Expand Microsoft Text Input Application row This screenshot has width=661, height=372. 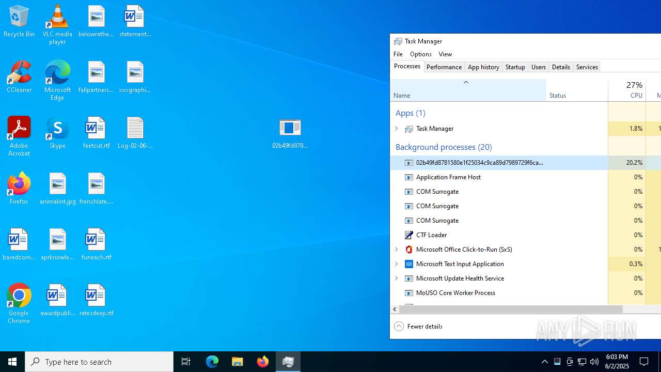(397, 264)
